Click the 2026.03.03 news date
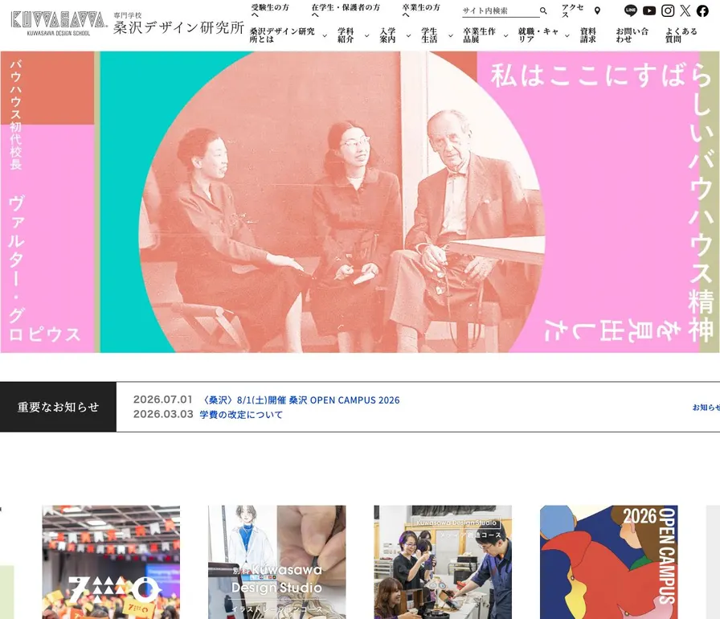 pyautogui.click(x=163, y=414)
